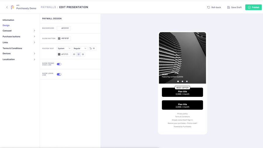Align footer text right
Screen dimensions: 263x148
83,54
